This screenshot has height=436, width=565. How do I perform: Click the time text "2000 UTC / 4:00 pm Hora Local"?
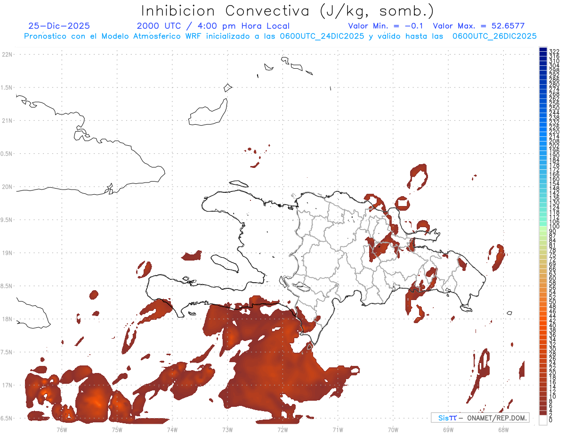(213, 26)
